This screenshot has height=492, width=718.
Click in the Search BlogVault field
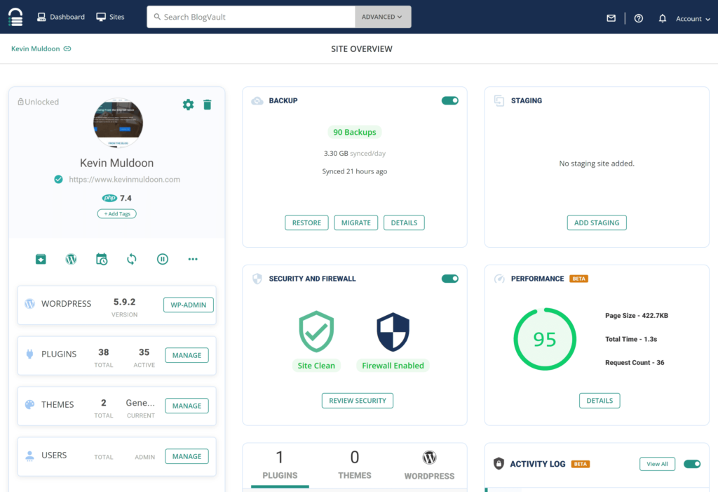251,17
